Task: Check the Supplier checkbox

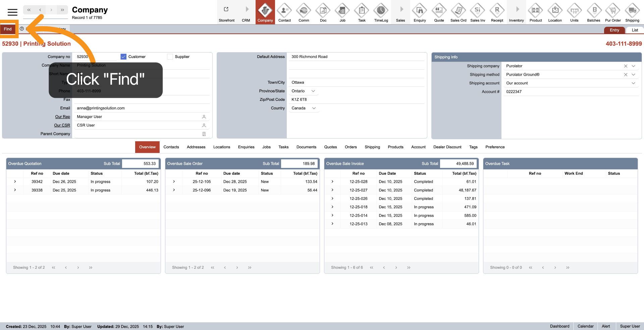Action: click(x=170, y=57)
